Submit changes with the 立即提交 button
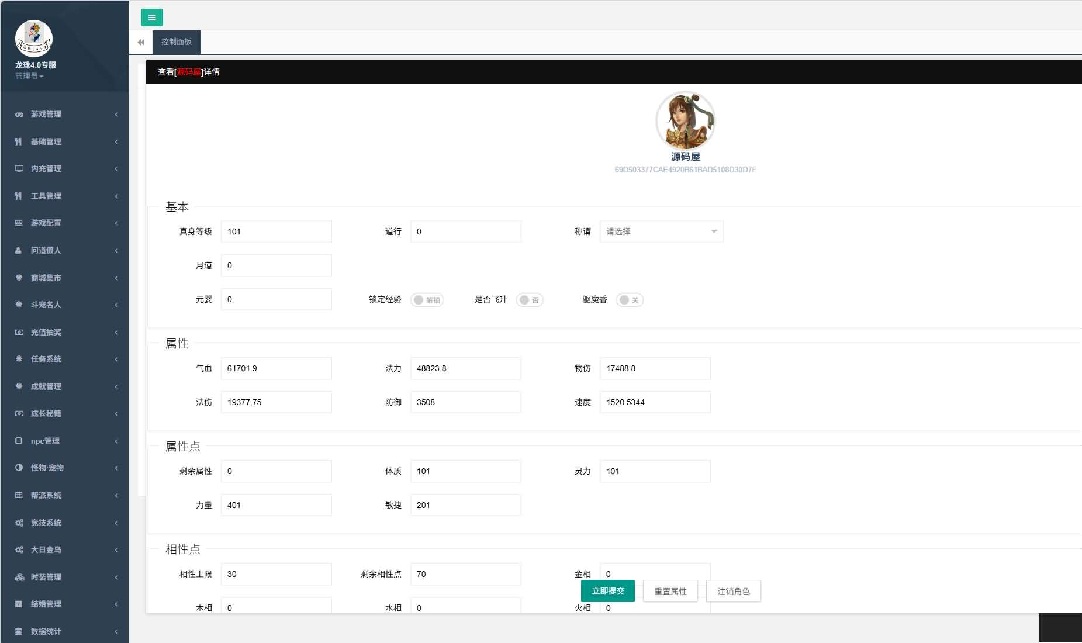 (607, 590)
